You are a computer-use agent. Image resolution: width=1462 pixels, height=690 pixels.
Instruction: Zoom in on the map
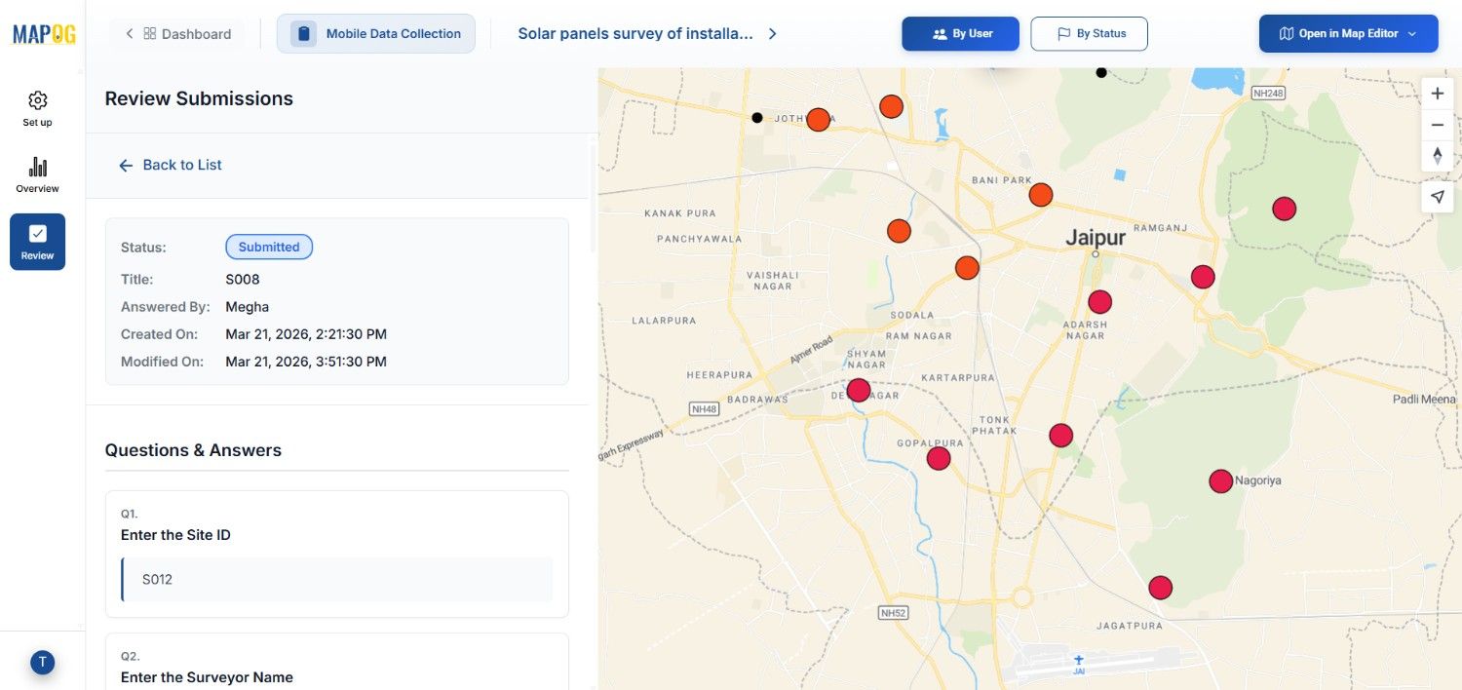click(x=1437, y=94)
